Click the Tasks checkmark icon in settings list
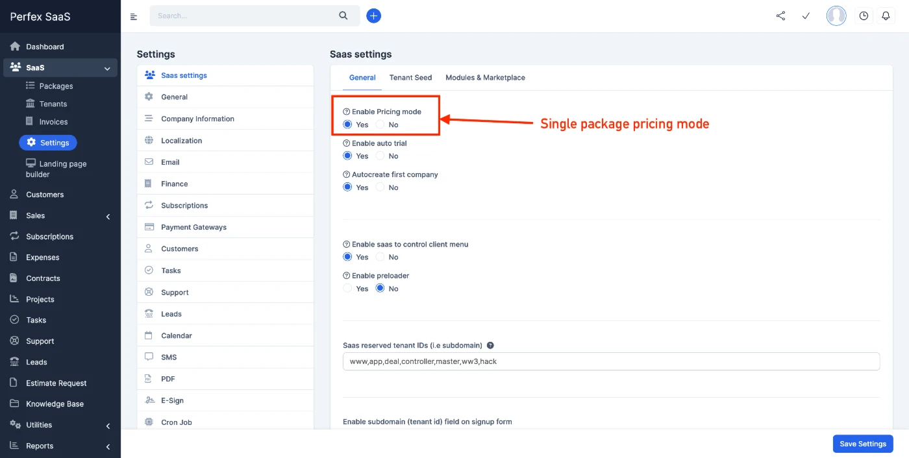Viewport: 909px width, 458px height. click(149, 271)
